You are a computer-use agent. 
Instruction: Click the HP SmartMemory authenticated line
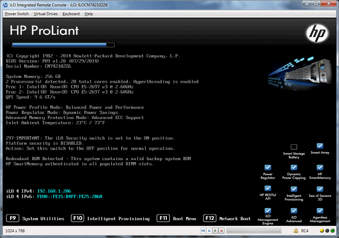[80, 164]
